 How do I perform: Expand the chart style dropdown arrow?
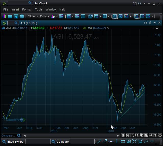[57, 16]
